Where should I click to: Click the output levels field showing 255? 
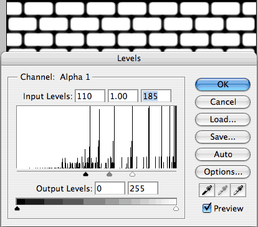click(143, 188)
